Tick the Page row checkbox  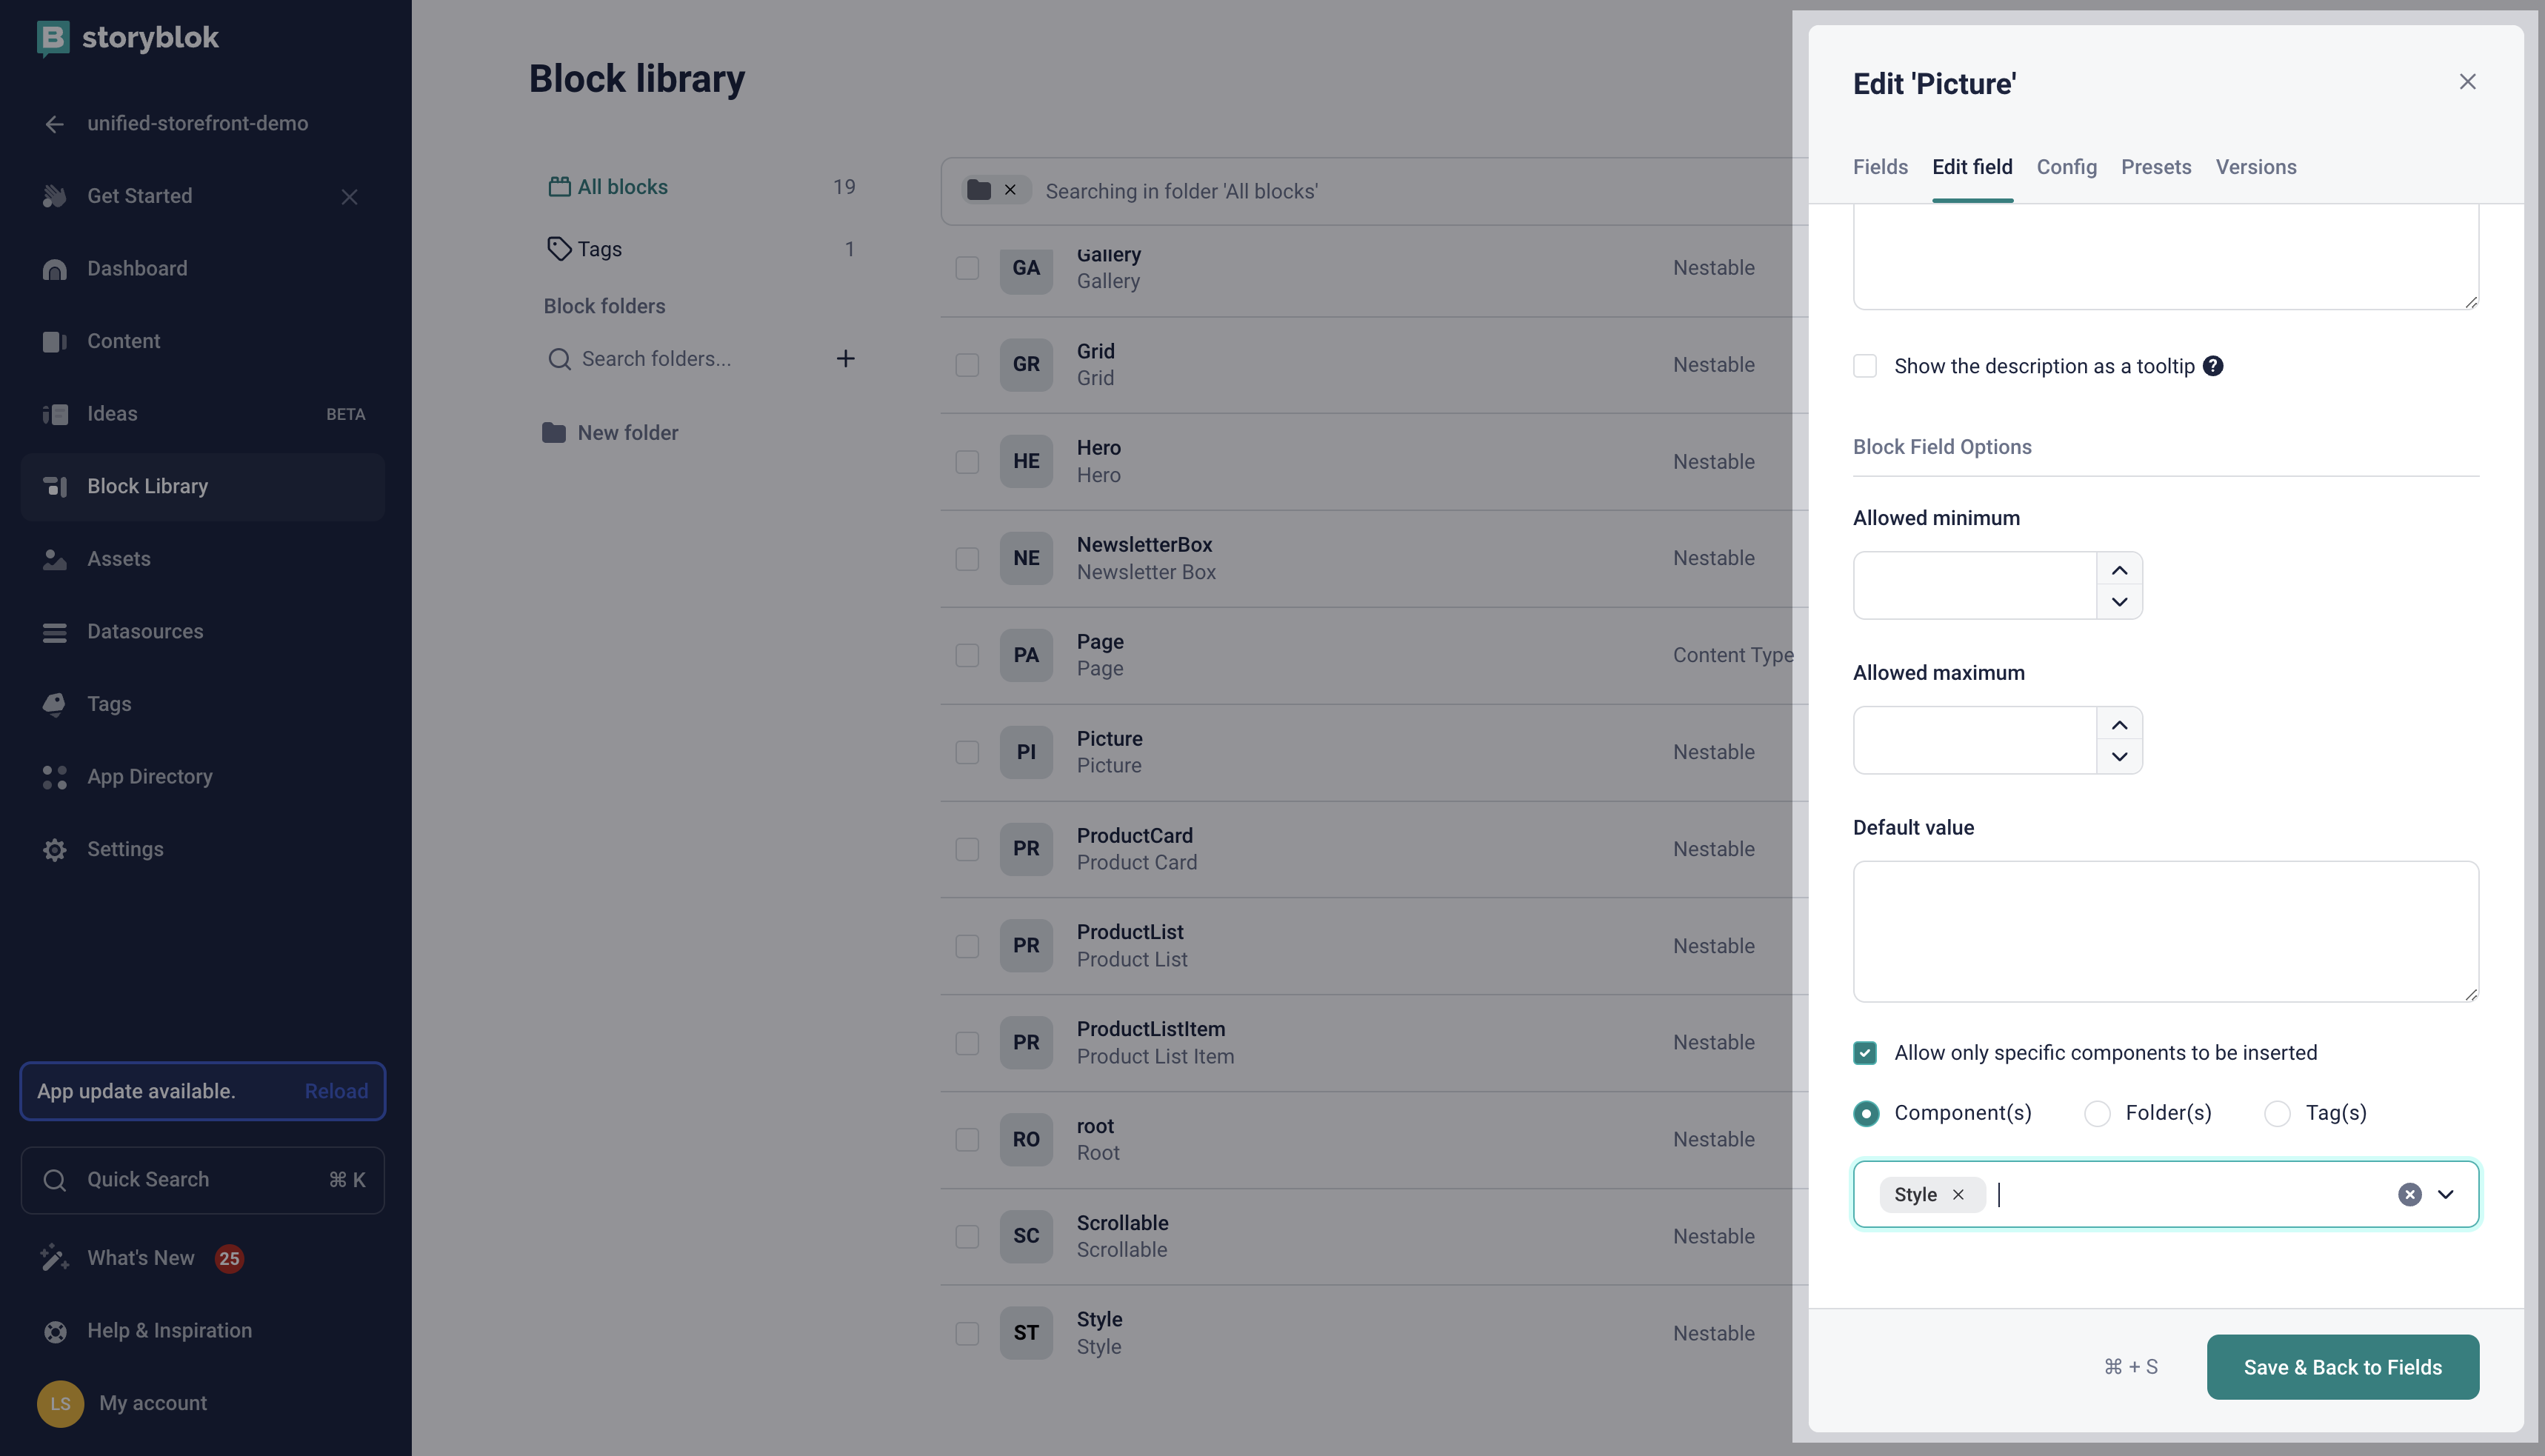tap(967, 655)
